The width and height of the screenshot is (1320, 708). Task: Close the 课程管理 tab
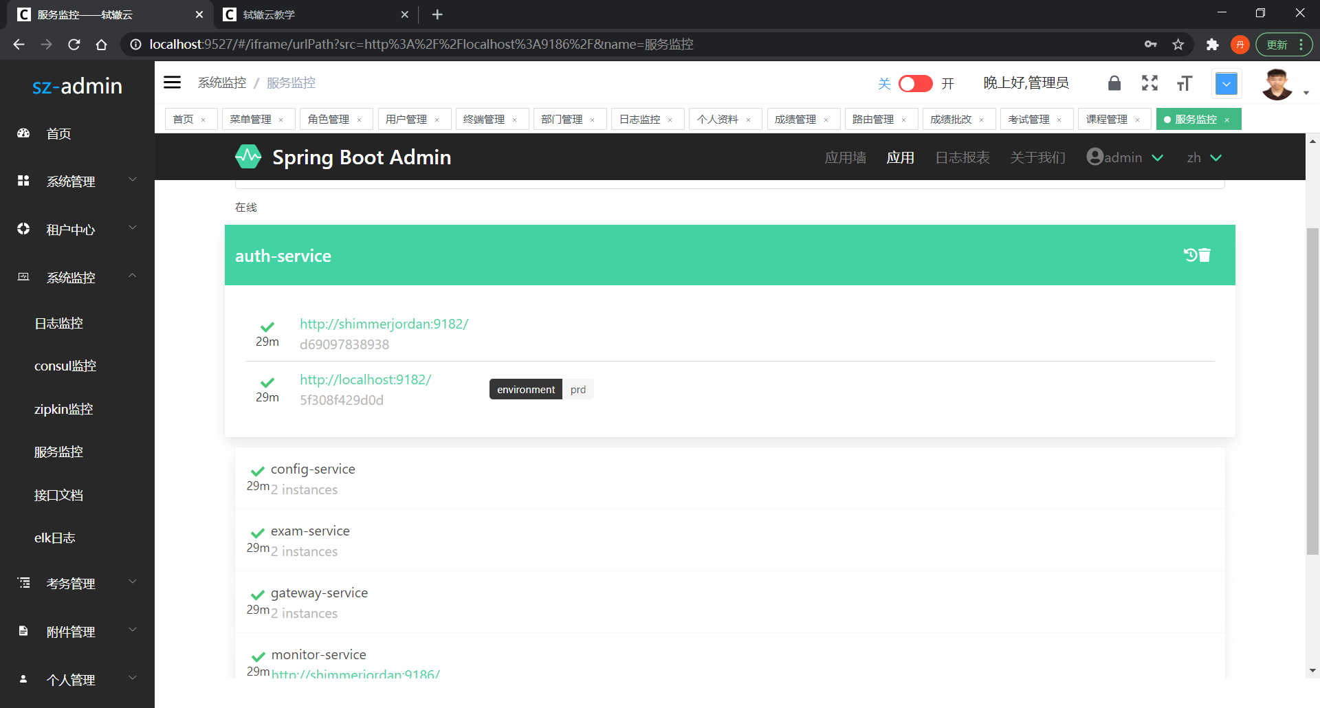point(1138,120)
